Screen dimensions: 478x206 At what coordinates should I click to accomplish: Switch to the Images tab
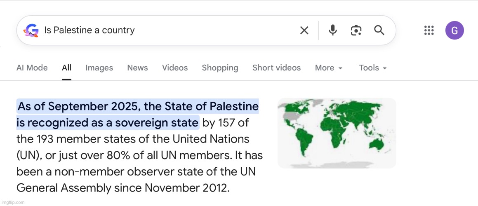point(99,68)
